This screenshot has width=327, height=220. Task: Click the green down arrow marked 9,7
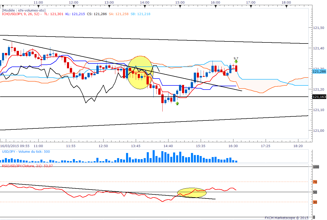236,61
